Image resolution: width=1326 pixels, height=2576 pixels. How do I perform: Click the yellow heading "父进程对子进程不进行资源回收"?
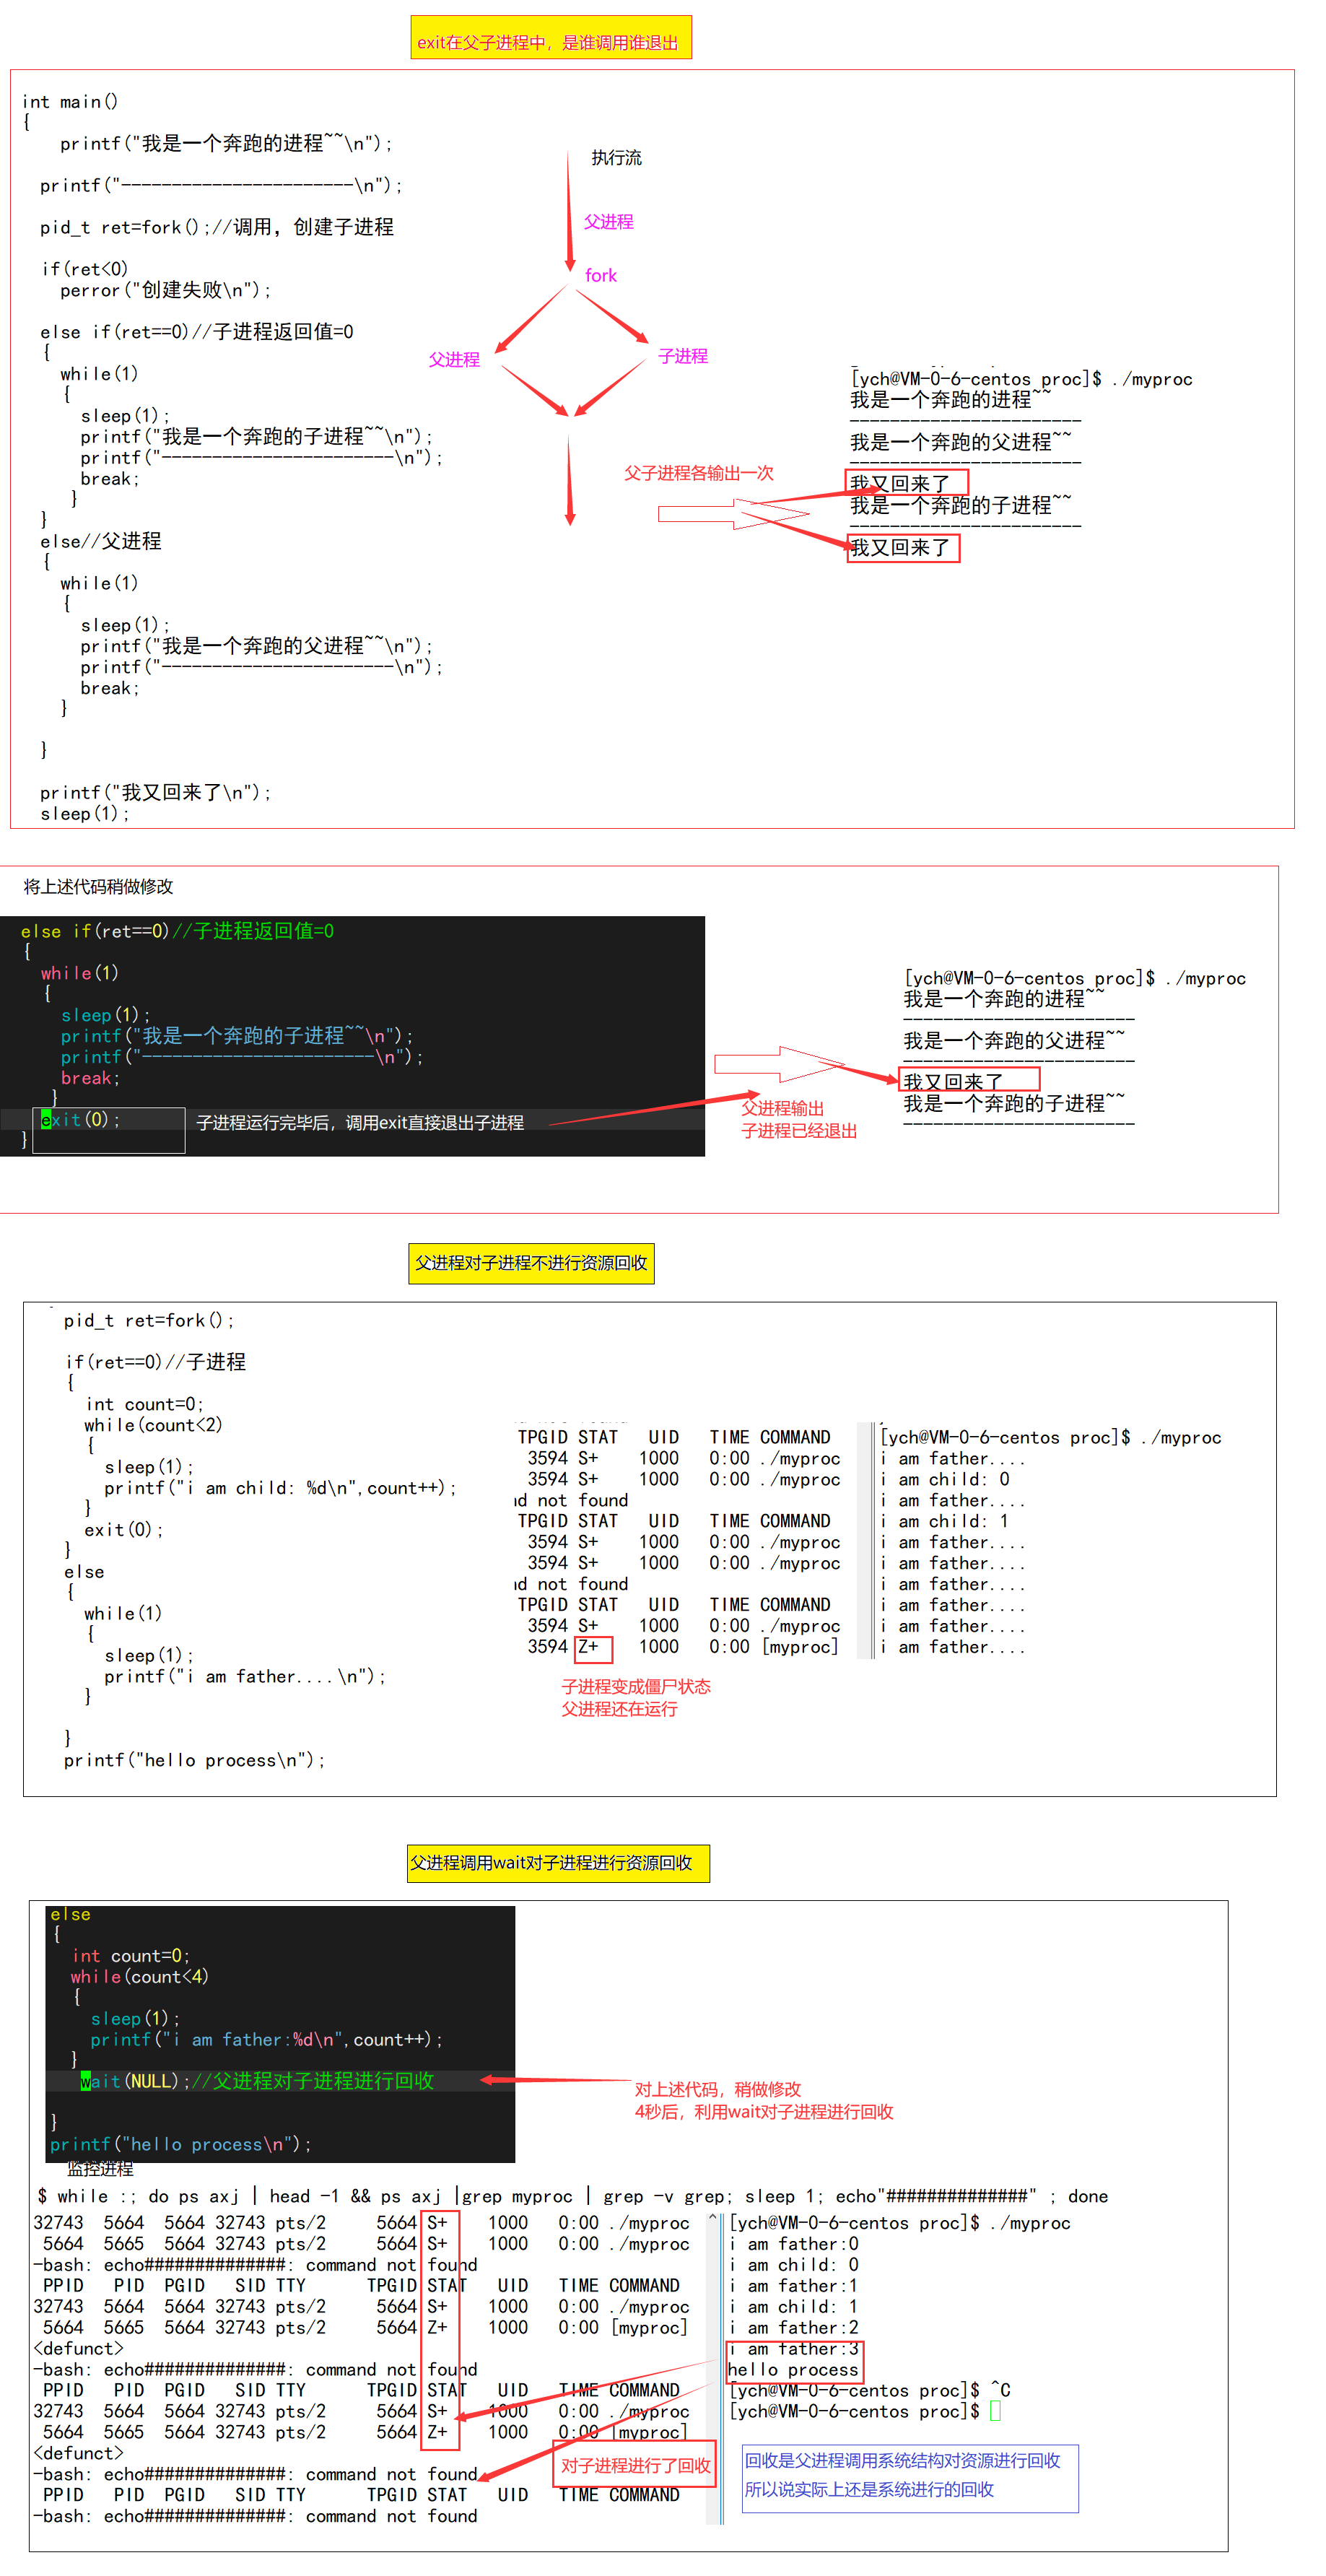click(x=531, y=1263)
